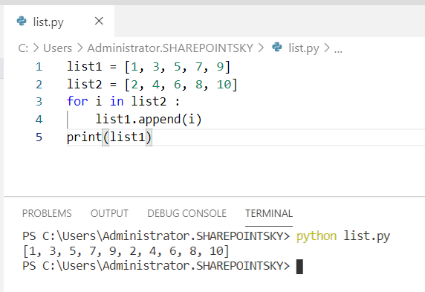Click the Python icon on list.py tab

(22, 21)
